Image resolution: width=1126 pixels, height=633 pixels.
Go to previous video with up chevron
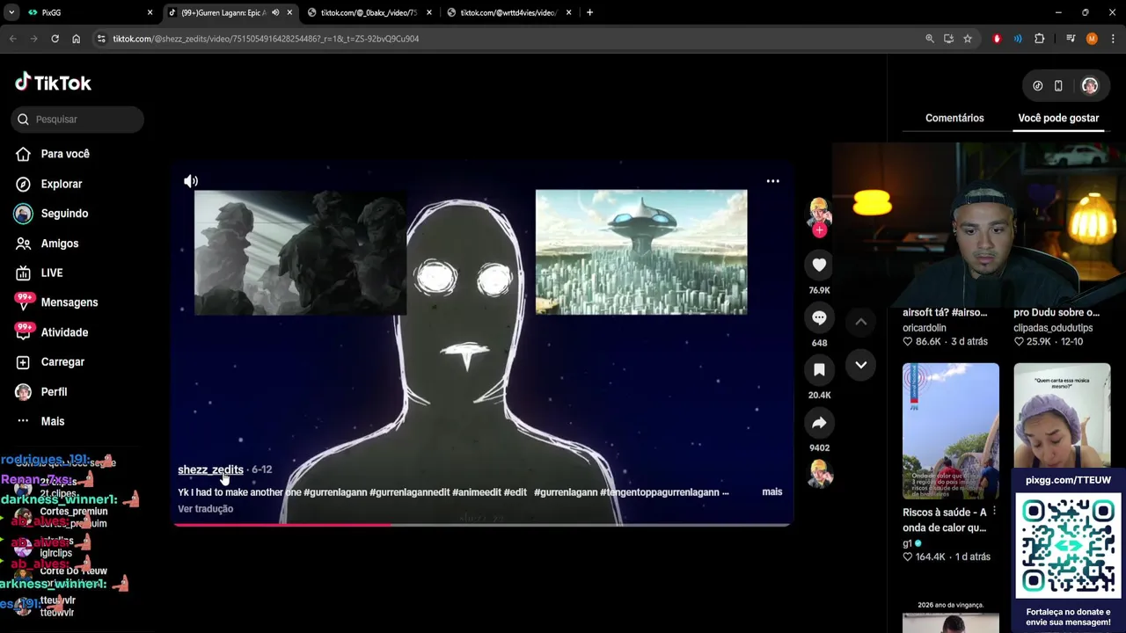pyautogui.click(x=861, y=322)
